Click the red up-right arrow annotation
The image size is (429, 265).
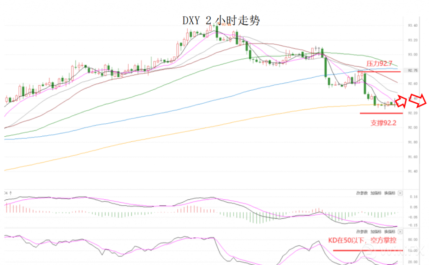click(401, 100)
